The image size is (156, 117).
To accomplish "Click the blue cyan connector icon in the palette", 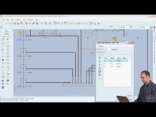I will (8, 46).
